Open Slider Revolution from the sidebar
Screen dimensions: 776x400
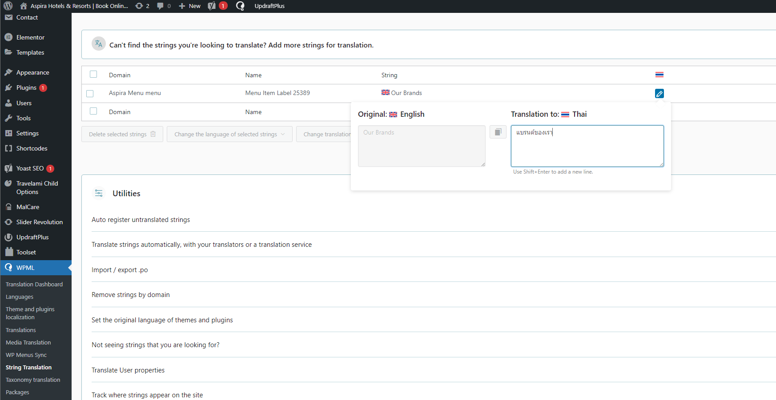(39, 222)
